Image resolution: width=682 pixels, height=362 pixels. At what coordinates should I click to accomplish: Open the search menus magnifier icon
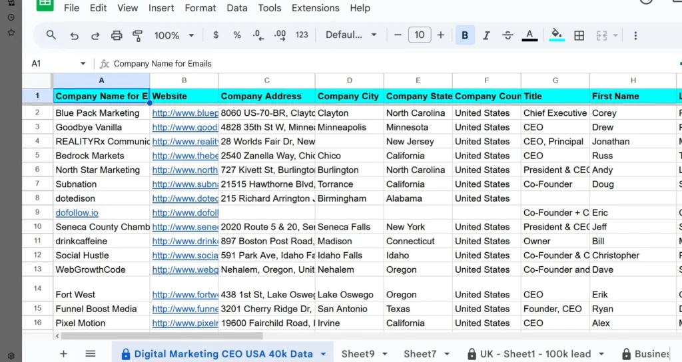pos(51,35)
